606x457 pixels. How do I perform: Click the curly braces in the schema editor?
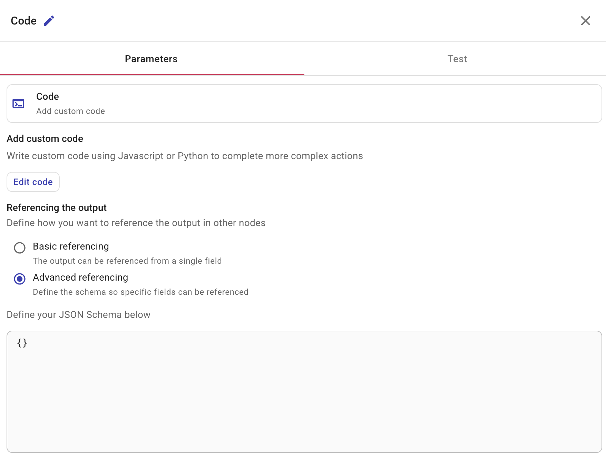tap(22, 343)
